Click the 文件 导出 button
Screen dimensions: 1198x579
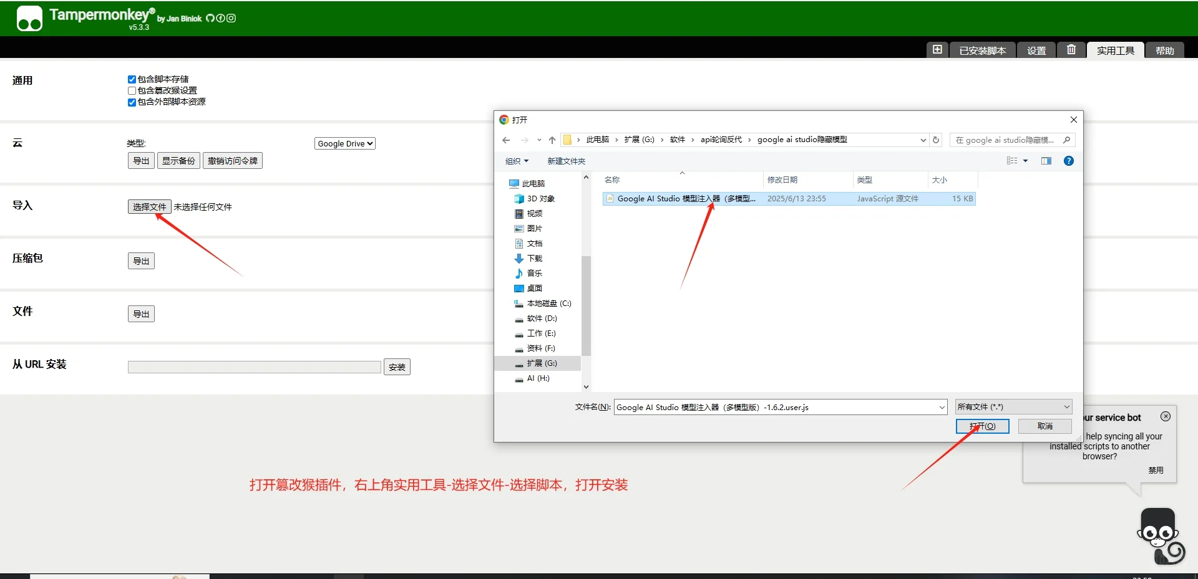click(141, 314)
